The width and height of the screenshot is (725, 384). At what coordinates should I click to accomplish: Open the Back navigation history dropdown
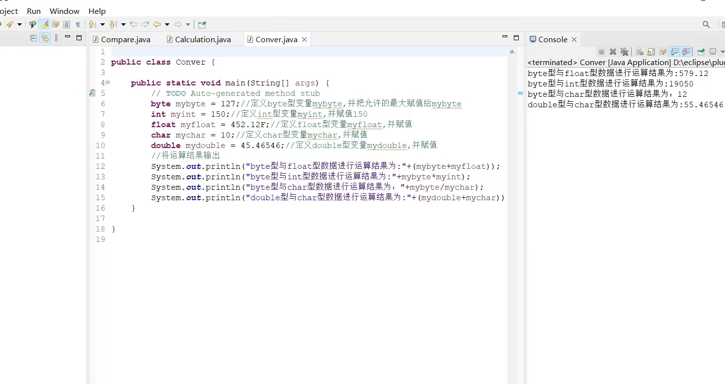coord(167,24)
